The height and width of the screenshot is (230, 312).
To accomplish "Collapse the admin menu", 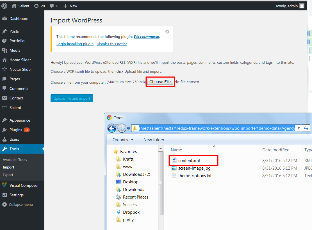I will click(x=17, y=204).
